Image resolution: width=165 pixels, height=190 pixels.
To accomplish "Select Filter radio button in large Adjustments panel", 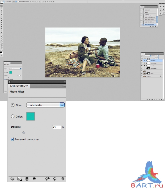I will click(13, 105).
